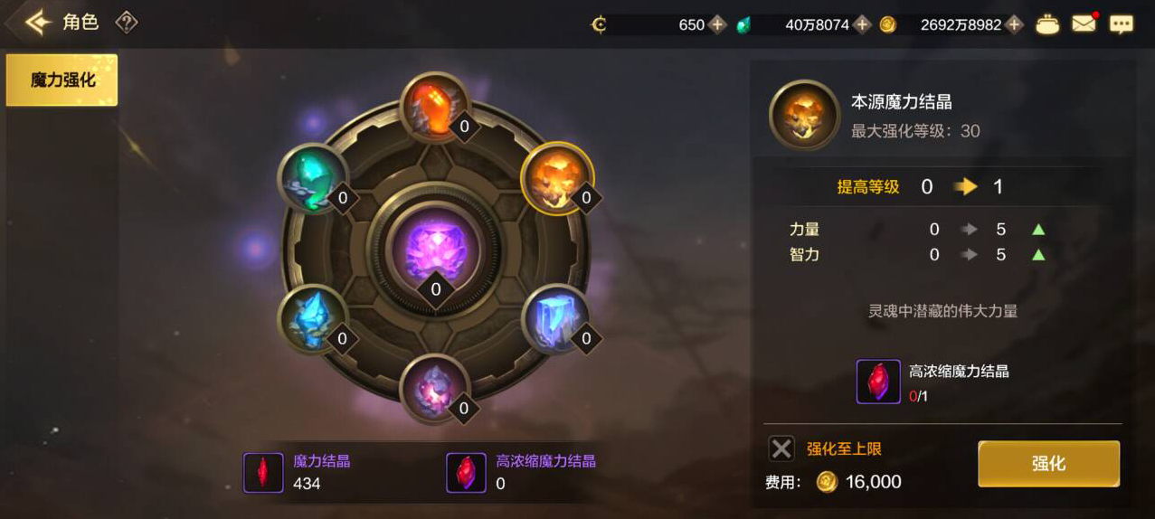Open the mail envelope icon
The image size is (1155, 519).
[1084, 24]
